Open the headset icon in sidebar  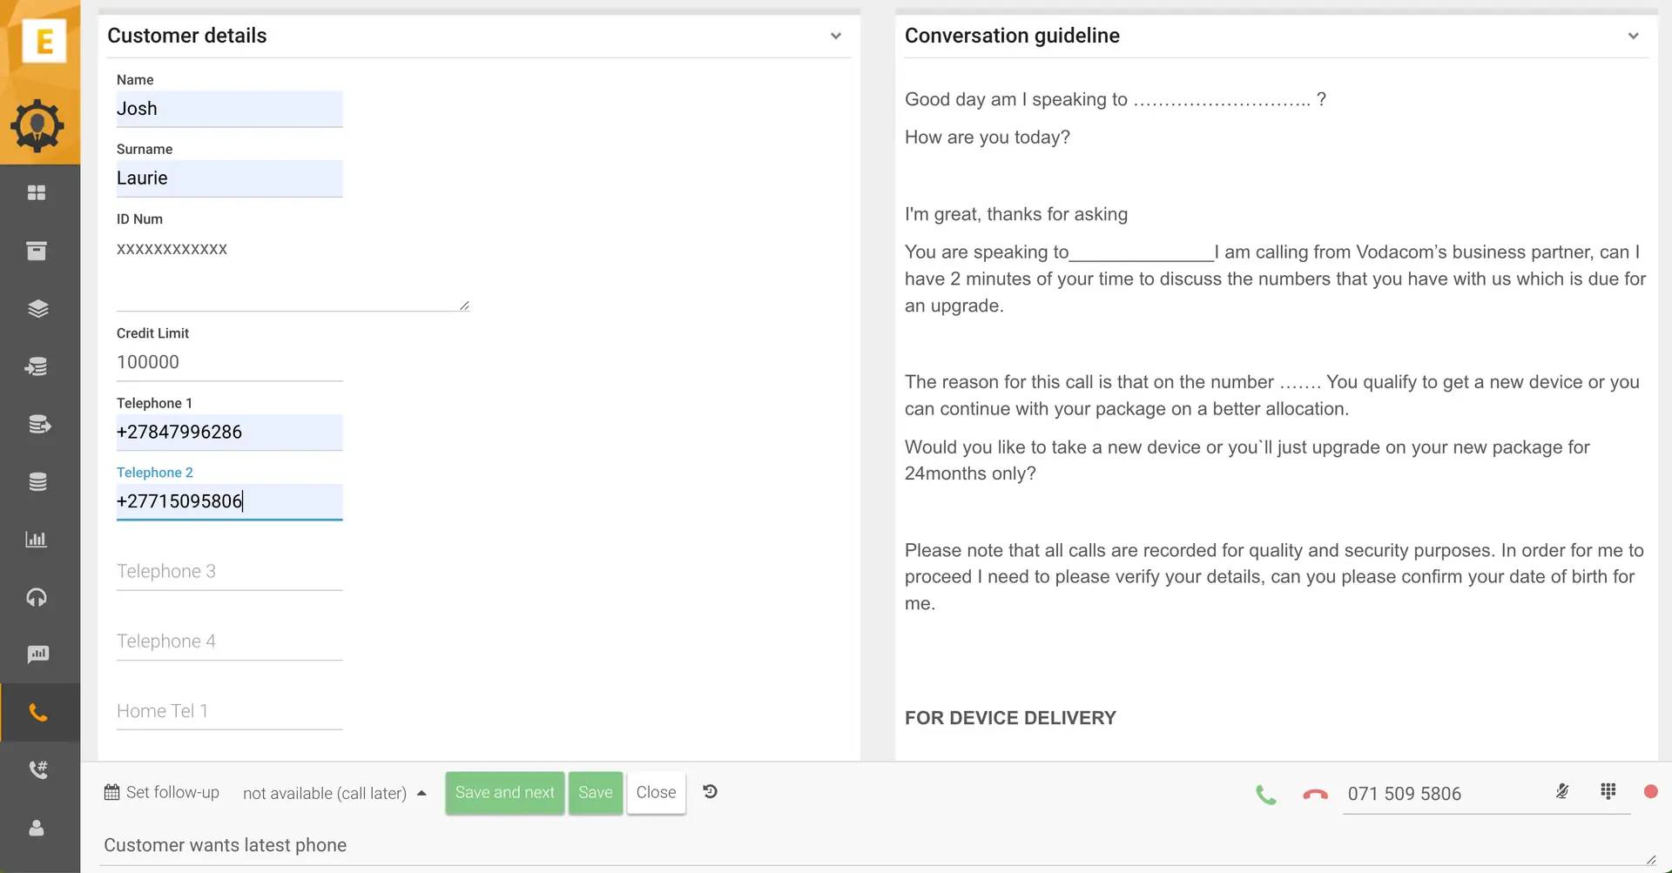pos(37,597)
